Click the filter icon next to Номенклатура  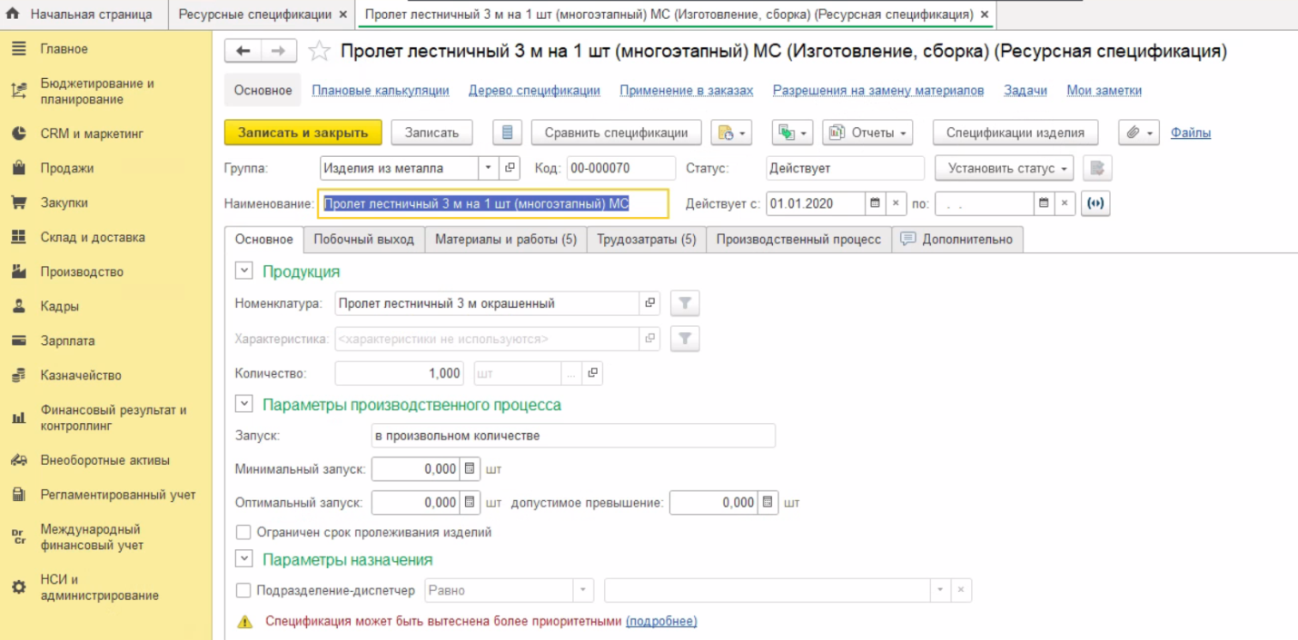[685, 303]
